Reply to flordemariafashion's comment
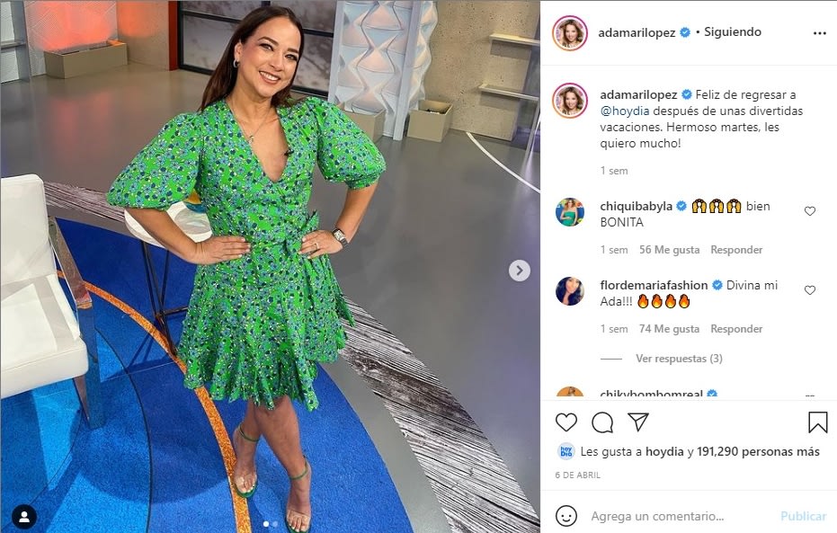837x533 pixels. [x=736, y=329]
